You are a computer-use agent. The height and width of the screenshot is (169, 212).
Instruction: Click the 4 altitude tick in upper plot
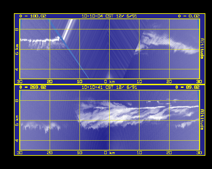[17, 69]
